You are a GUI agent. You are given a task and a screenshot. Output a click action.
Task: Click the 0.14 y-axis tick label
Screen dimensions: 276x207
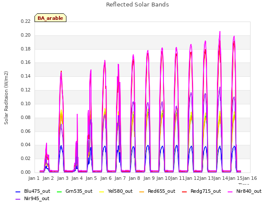pos(26,76)
